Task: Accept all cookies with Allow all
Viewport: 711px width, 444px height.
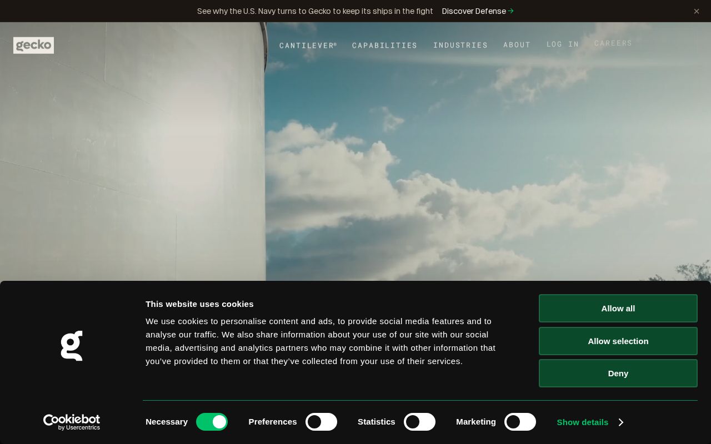Action: [618, 308]
